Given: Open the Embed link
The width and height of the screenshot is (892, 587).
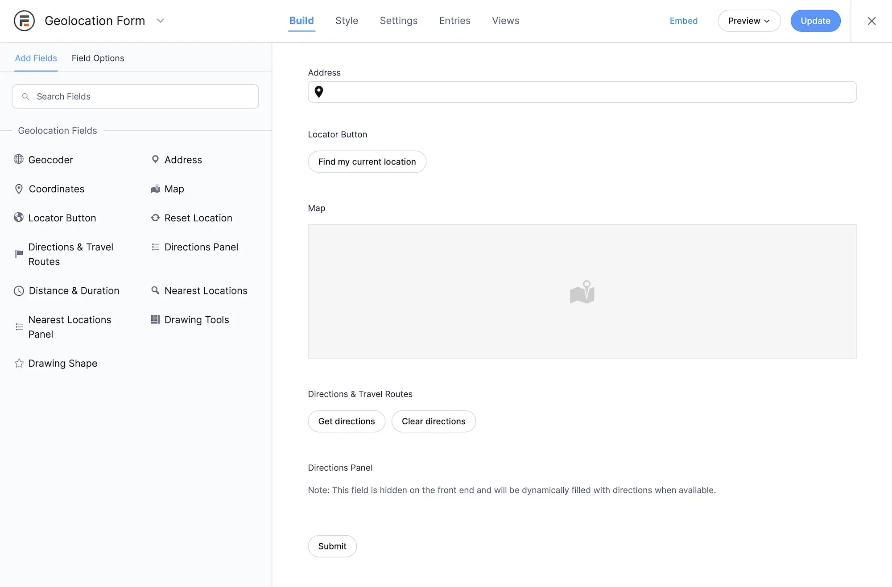Looking at the screenshot, I should point(683,21).
